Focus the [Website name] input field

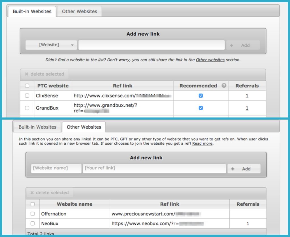click(x=56, y=168)
